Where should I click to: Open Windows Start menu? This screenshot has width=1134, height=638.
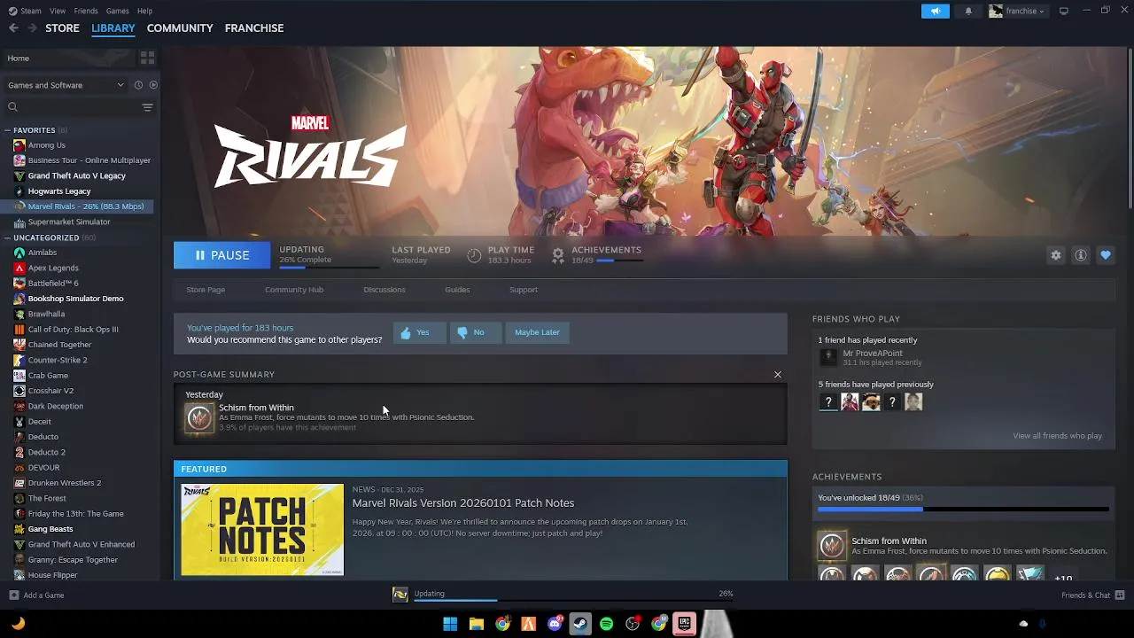(450, 624)
